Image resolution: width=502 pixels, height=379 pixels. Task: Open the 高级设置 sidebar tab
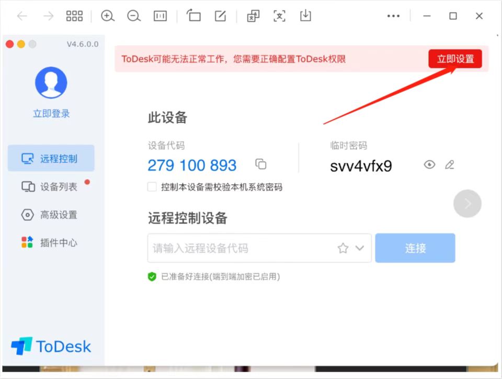tap(51, 215)
